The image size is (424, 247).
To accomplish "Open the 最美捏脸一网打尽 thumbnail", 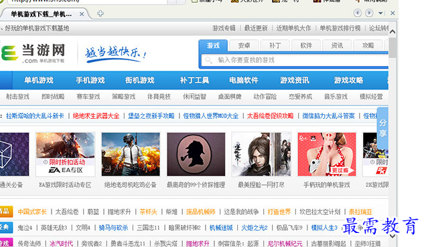I will coord(261,154).
